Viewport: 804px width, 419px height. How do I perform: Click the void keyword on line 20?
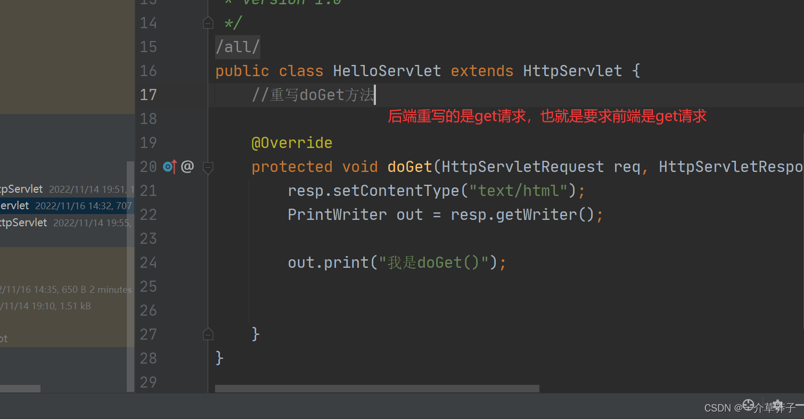pyautogui.click(x=360, y=167)
